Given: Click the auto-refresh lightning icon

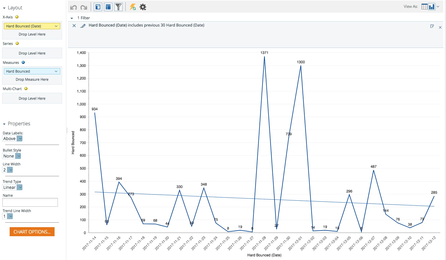Looking at the screenshot, I should point(133,7).
